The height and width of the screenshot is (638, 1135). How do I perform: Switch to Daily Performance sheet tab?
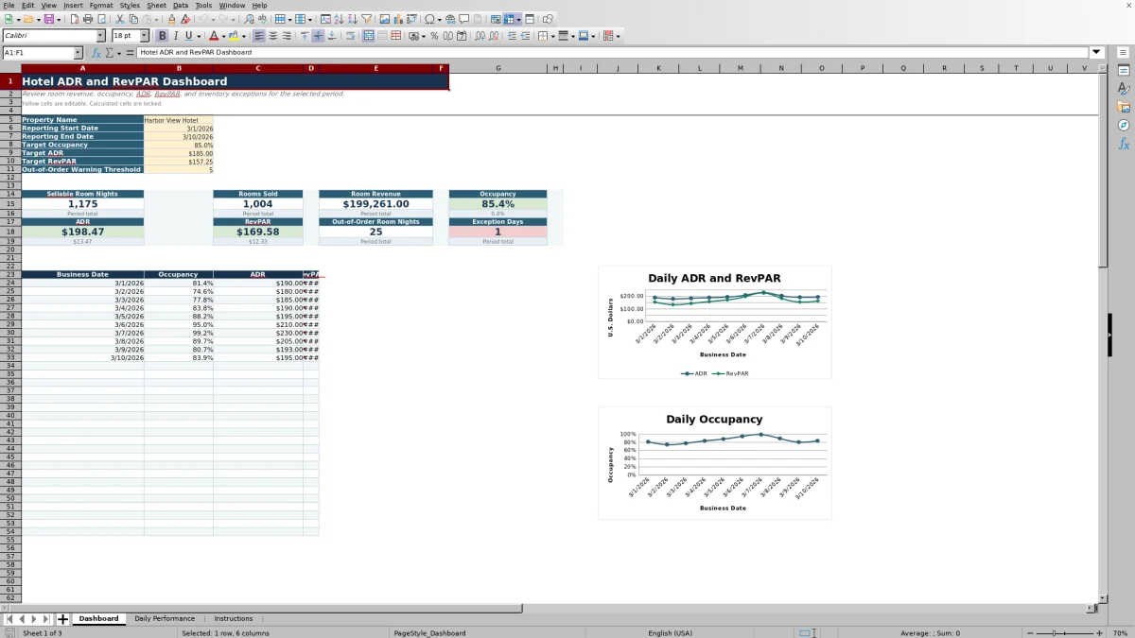click(x=165, y=619)
